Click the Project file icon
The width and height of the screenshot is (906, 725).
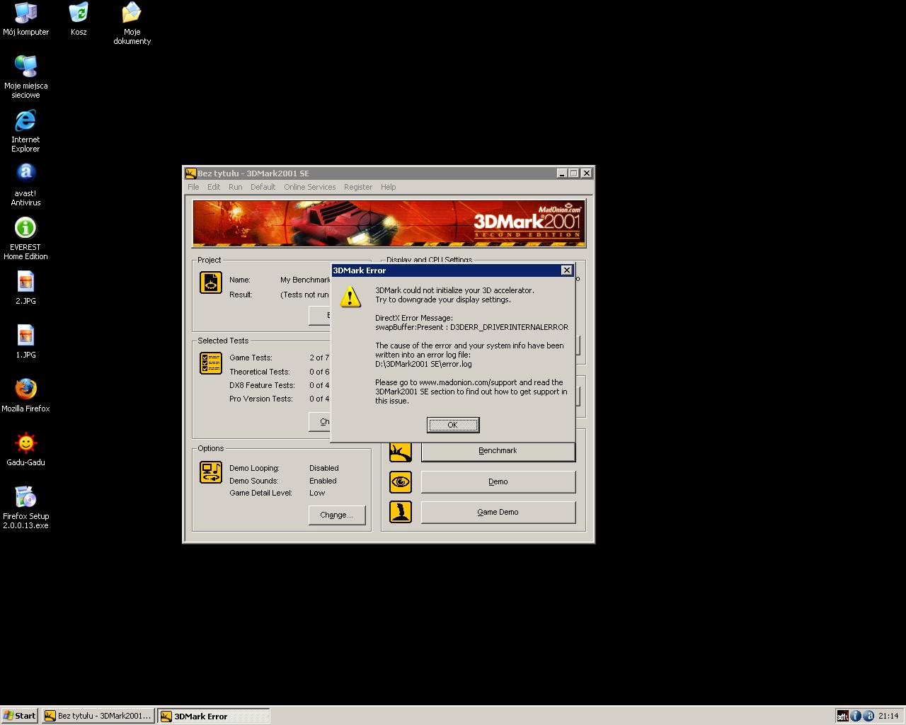tap(211, 282)
